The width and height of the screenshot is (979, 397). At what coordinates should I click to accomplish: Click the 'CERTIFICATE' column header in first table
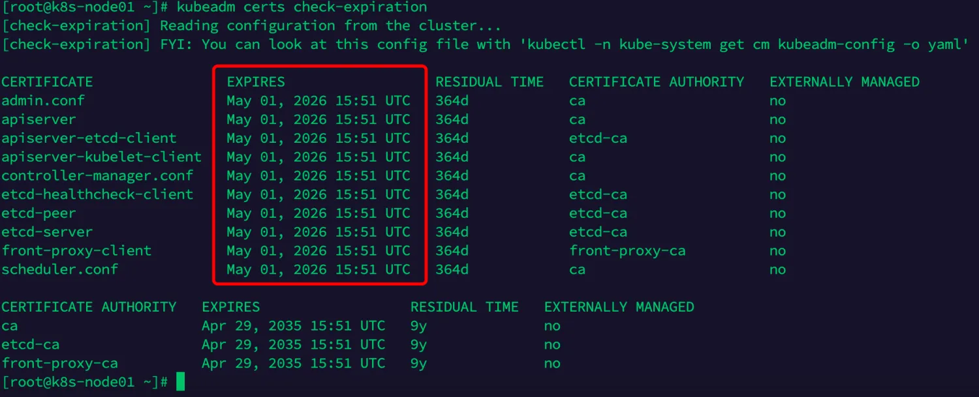(47, 82)
